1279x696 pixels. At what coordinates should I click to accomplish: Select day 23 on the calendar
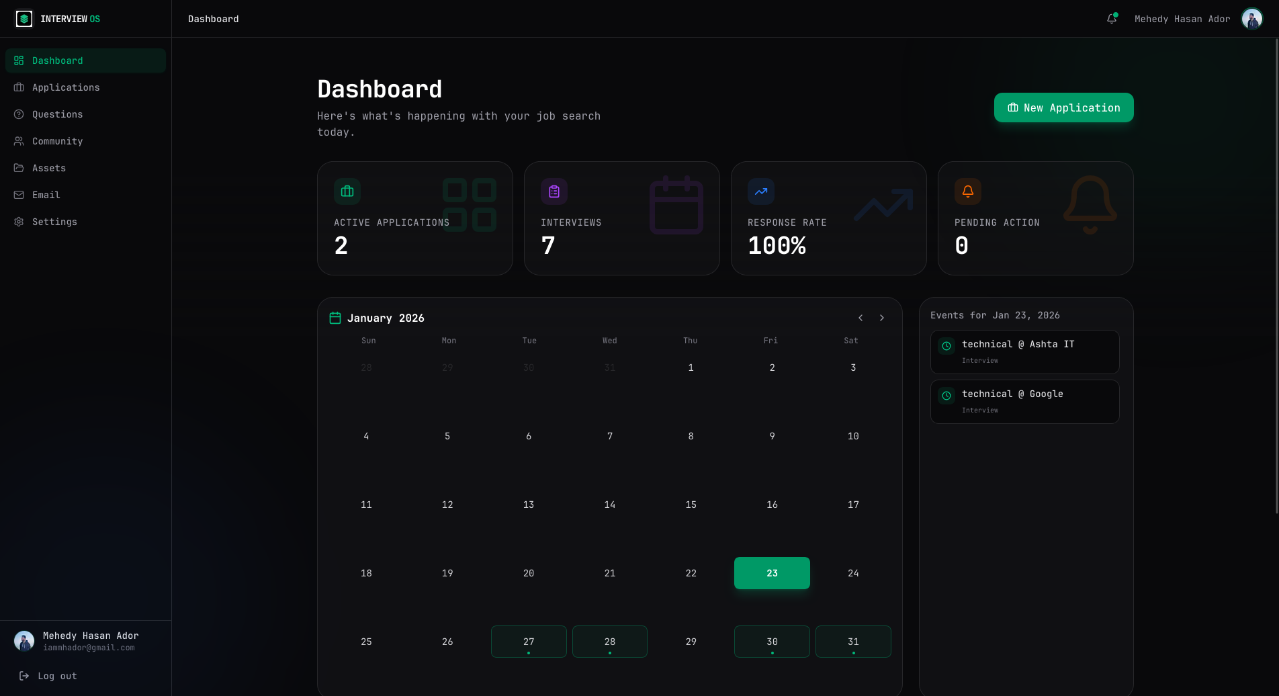pos(771,573)
